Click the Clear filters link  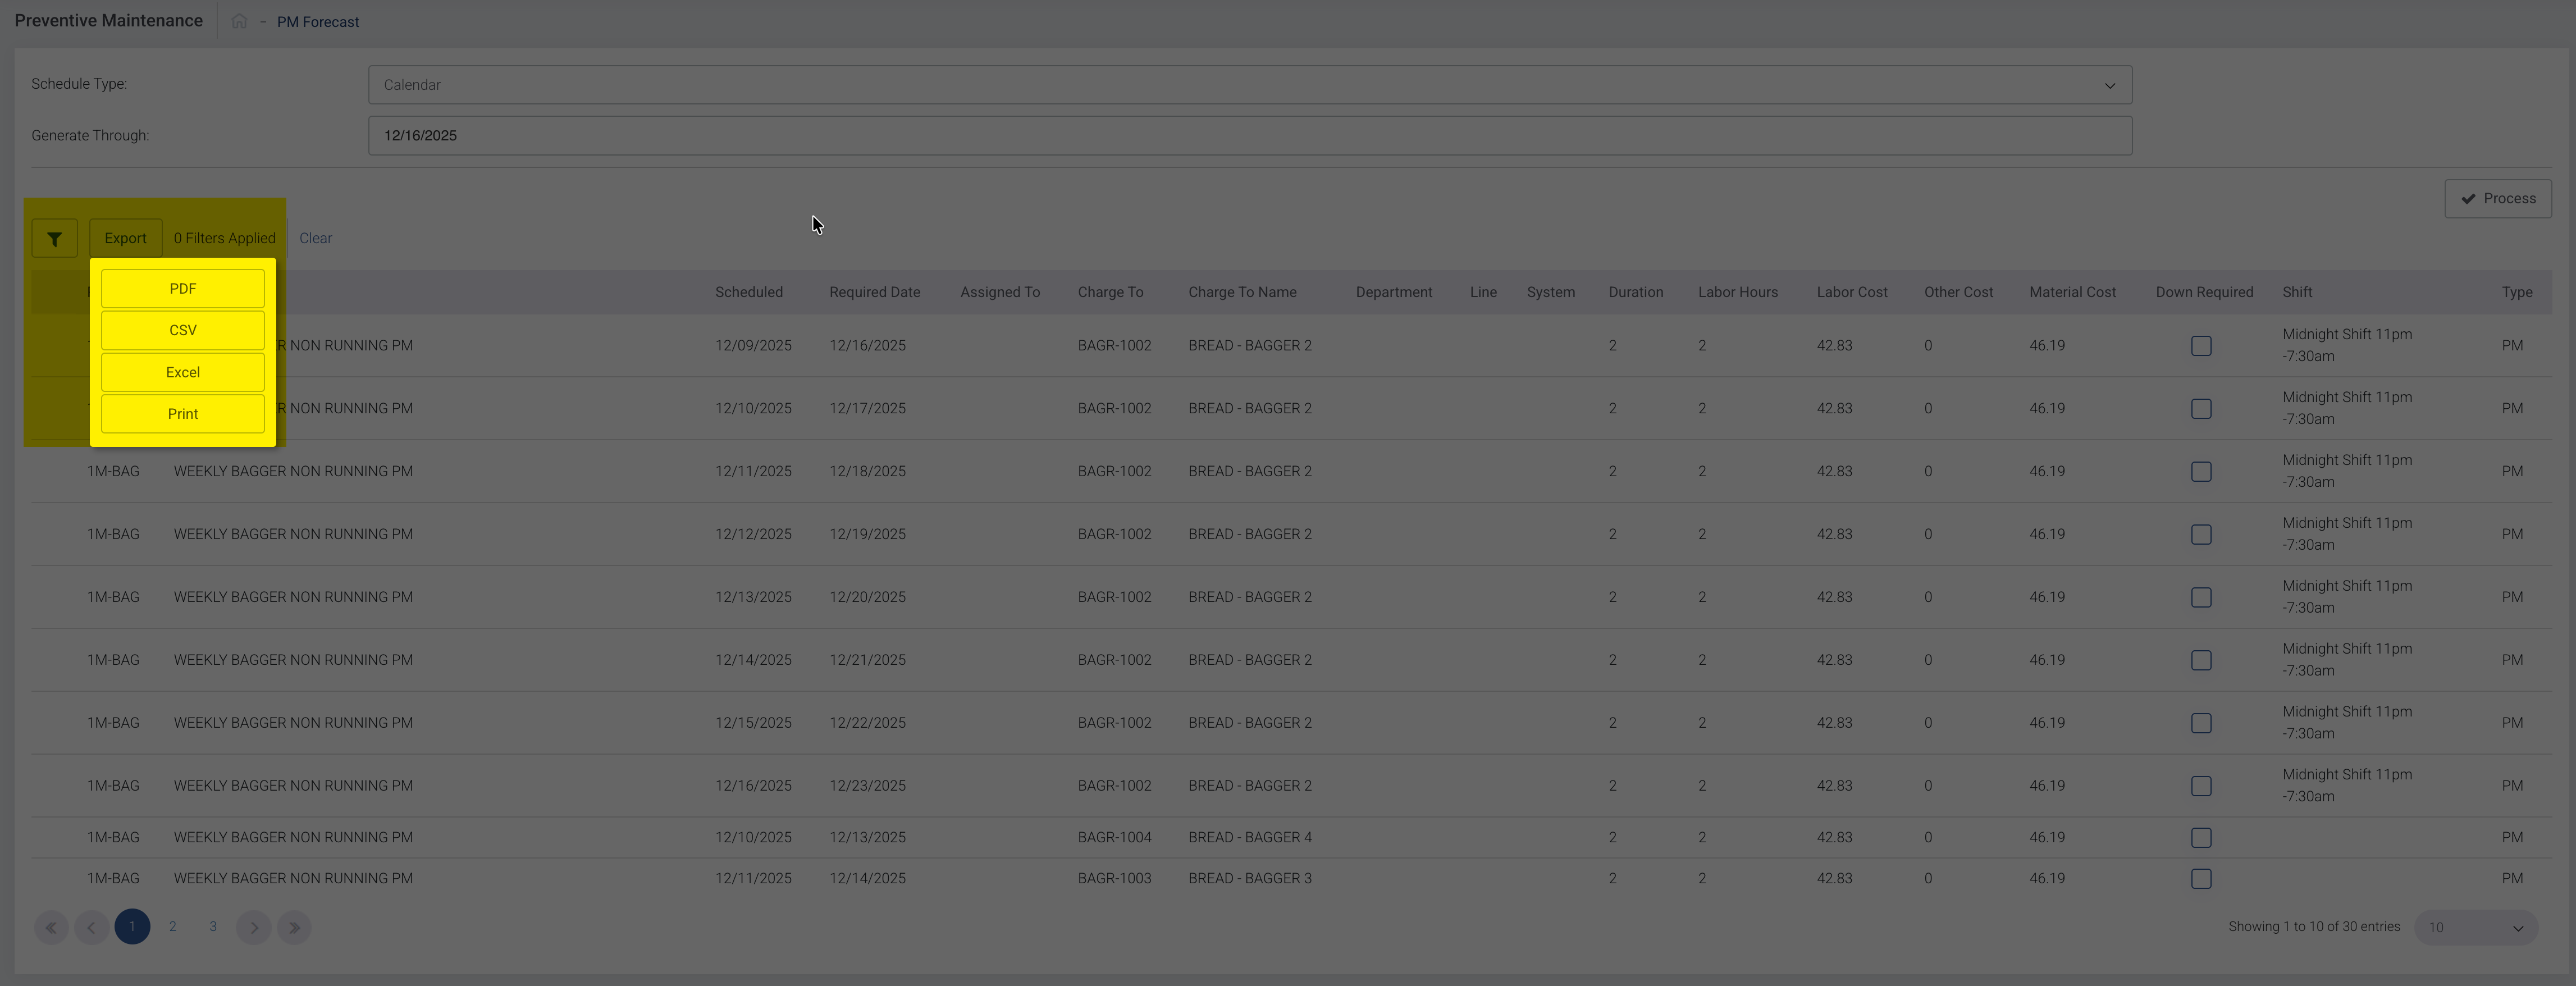point(315,239)
